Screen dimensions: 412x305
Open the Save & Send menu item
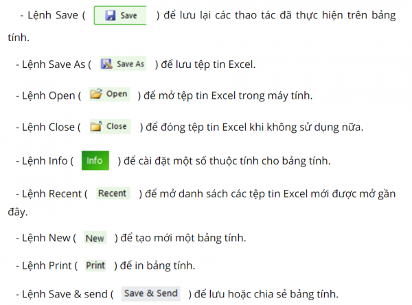point(151,293)
